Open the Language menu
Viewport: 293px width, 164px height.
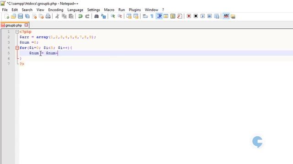click(x=75, y=10)
